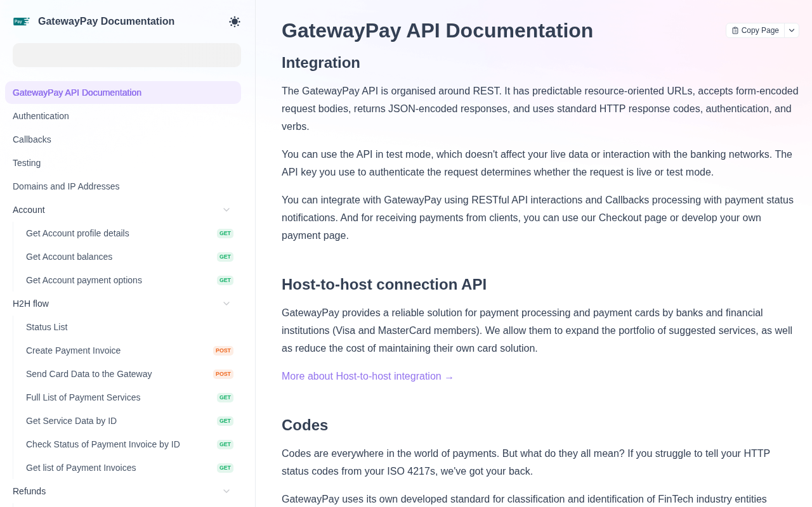Open the Copy Page dropdown arrow

tap(792, 30)
